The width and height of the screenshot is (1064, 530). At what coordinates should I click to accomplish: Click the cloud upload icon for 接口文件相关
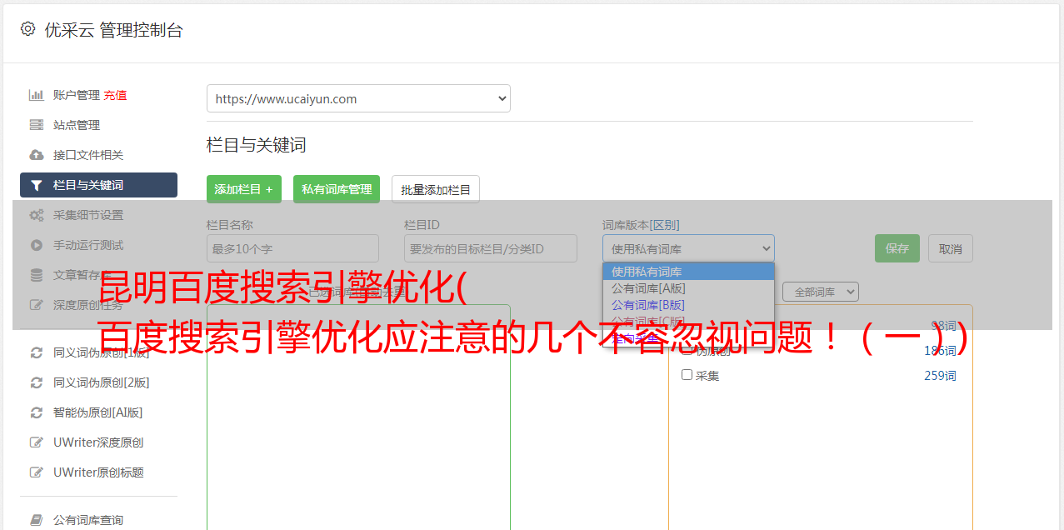[x=37, y=155]
